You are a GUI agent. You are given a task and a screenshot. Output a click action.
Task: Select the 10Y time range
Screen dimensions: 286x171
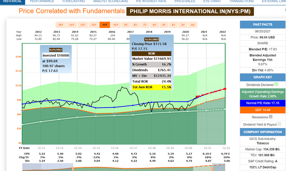tap(116, 25)
